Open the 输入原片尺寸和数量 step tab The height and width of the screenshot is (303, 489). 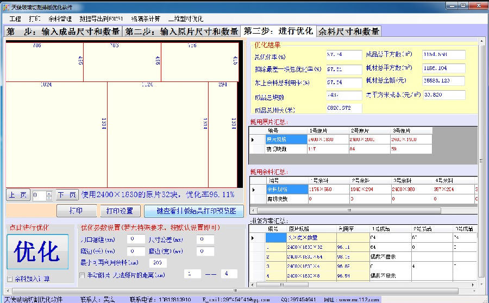pos(182,31)
